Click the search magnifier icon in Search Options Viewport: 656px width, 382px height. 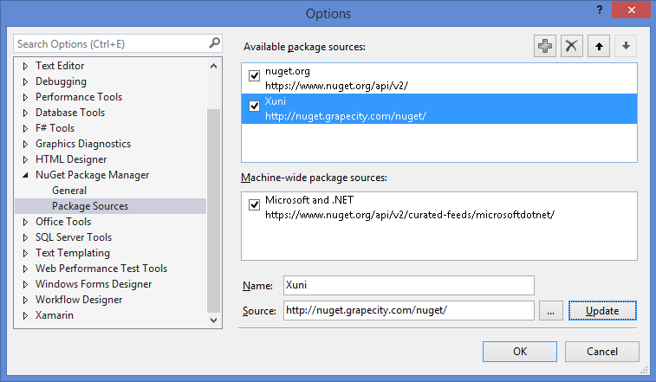[214, 42]
